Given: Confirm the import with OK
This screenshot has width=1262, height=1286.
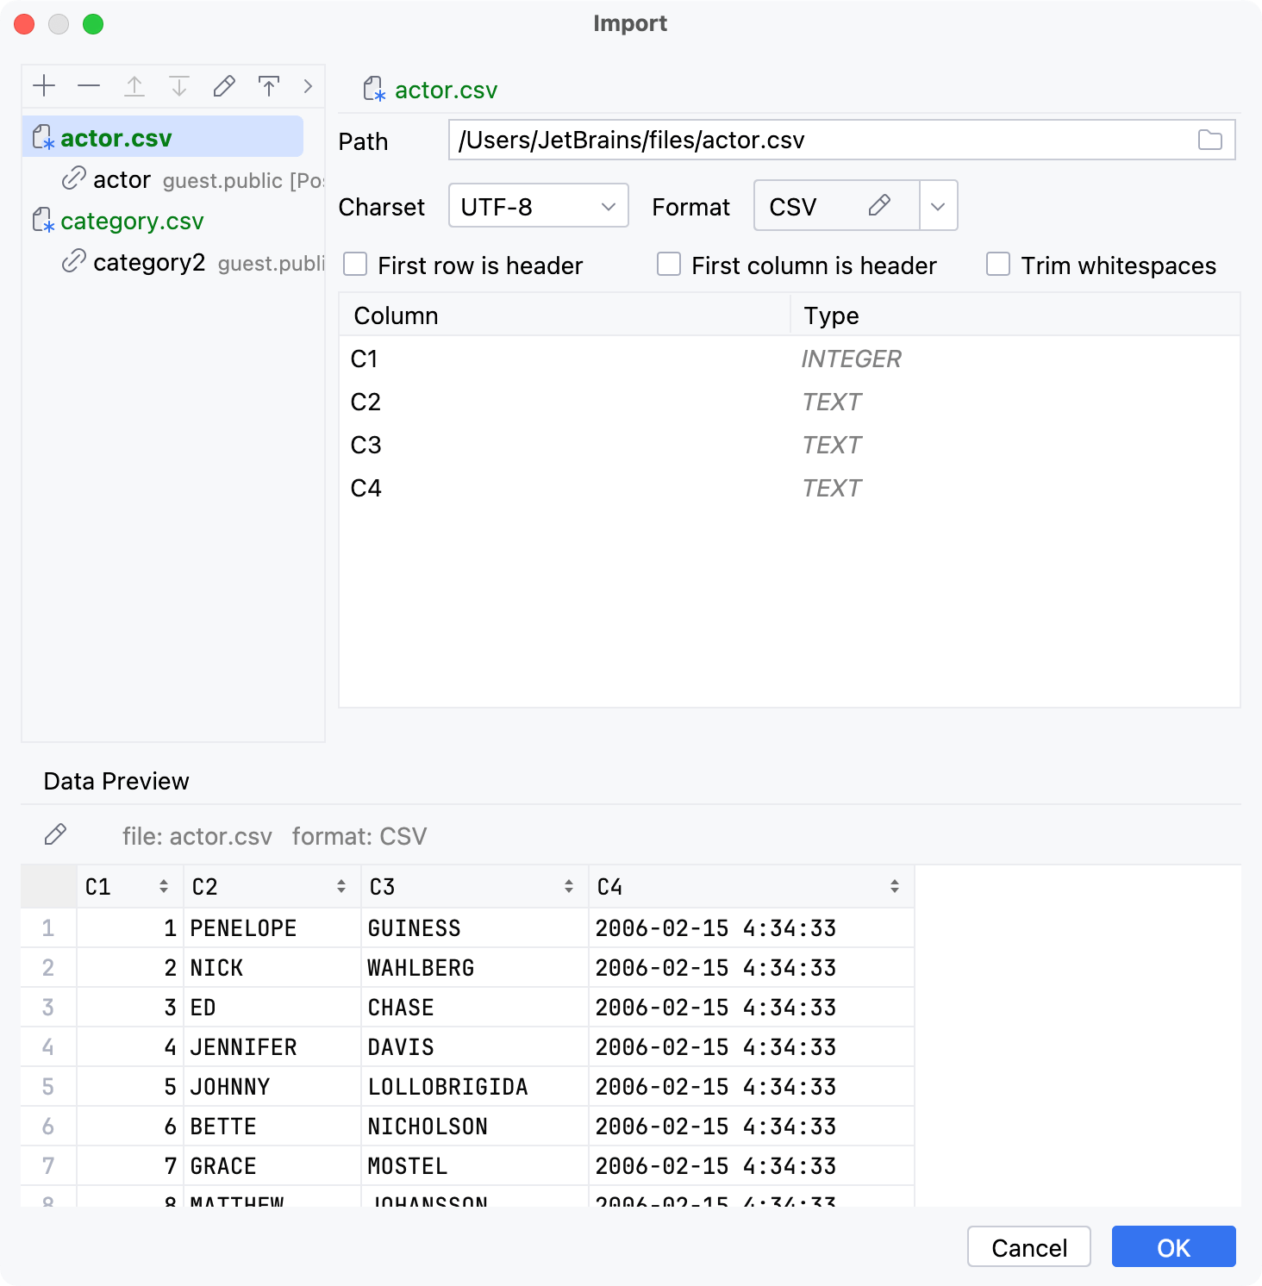Looking at the screenshot, I should click(1173, 1246).
